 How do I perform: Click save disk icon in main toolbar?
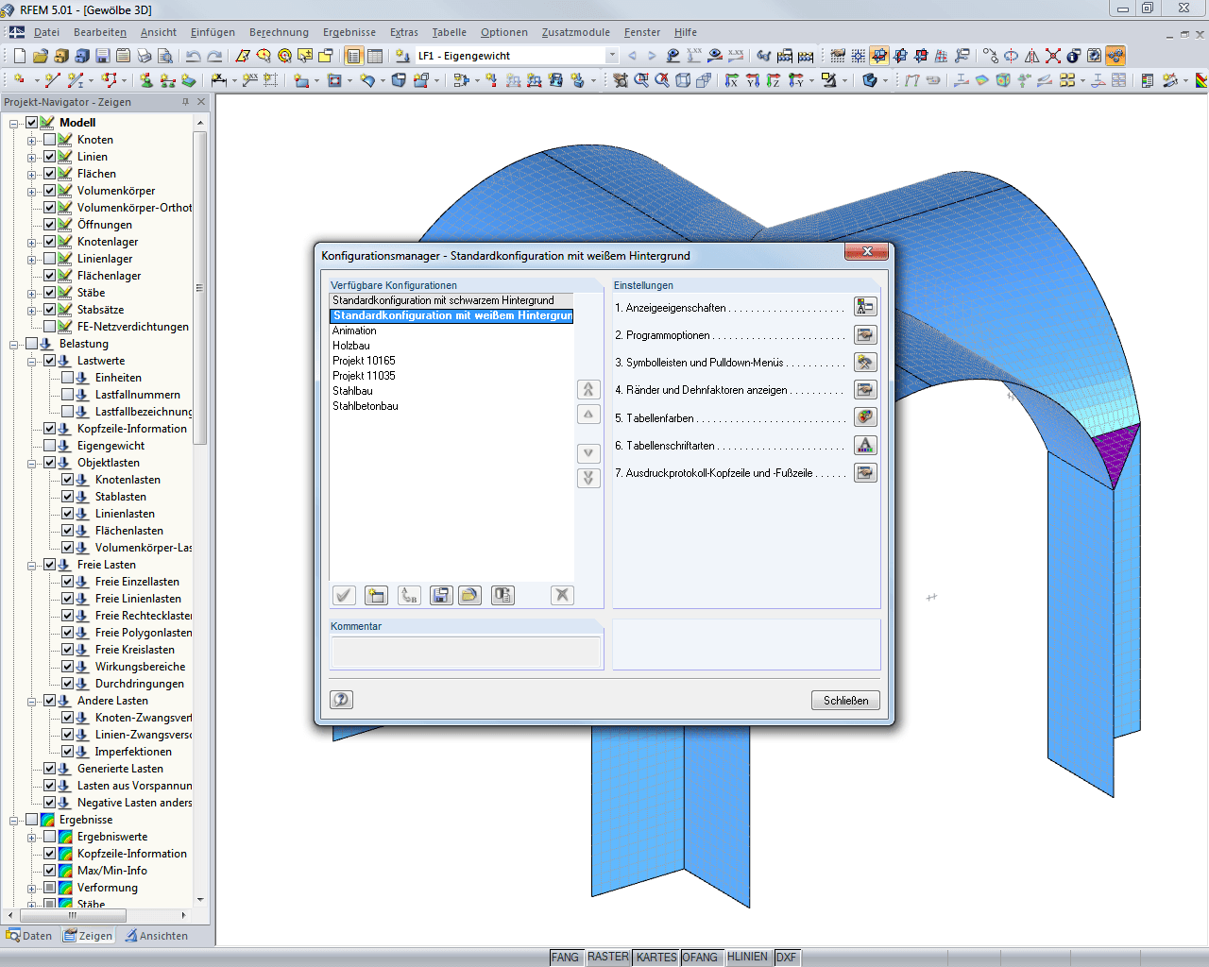click(103, 56)
